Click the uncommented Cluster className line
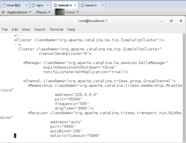This screenshot has width=186, height=143. pos(90,49)
